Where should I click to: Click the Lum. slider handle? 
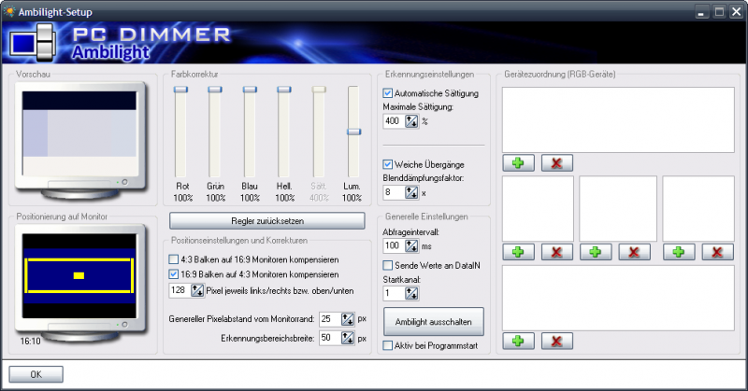(353, 132)
